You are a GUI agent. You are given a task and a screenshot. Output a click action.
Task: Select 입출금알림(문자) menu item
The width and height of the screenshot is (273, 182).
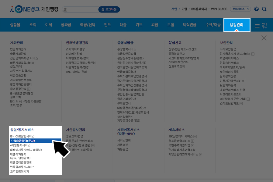pos(36,141)
